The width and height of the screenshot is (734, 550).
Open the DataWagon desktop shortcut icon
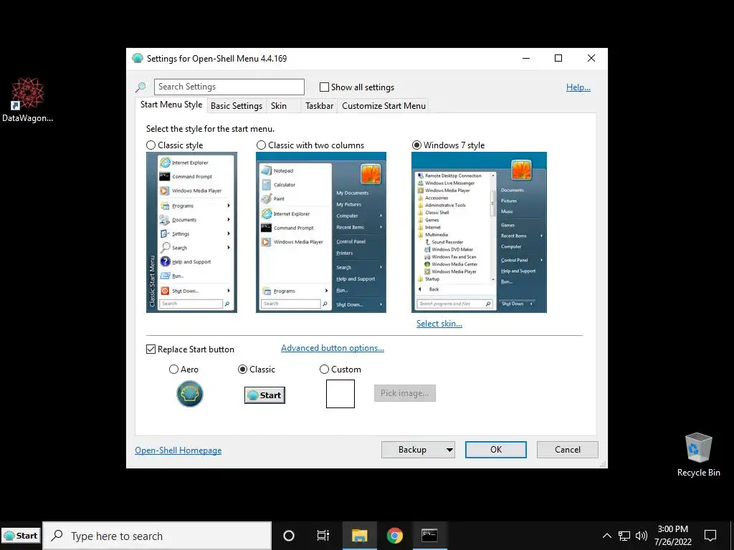(x=27, y=94)
